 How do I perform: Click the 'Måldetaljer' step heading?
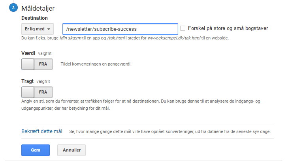coord(38,8)
